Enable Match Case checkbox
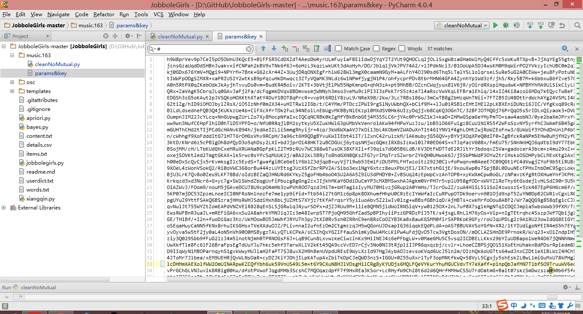Screen dimensions: 583x314 pos(338,49)
